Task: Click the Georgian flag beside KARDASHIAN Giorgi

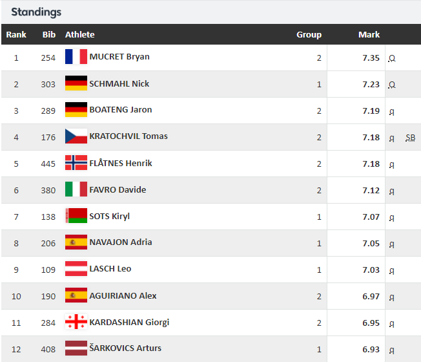Action: click(x=76, y=321)
